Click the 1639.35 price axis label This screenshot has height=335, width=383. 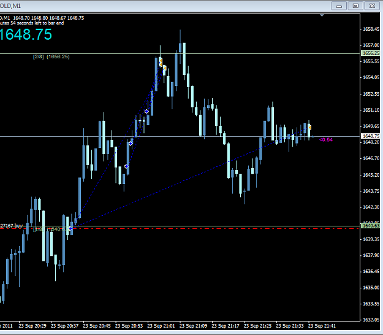[371, 239]
